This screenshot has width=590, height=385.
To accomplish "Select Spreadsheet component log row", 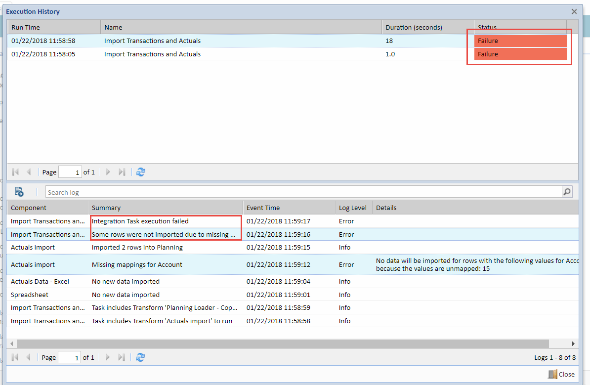I will 293,294.
